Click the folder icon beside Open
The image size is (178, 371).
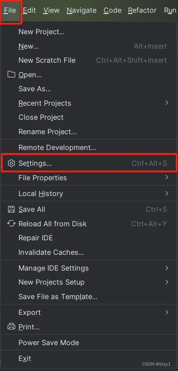tap(11, 75)
